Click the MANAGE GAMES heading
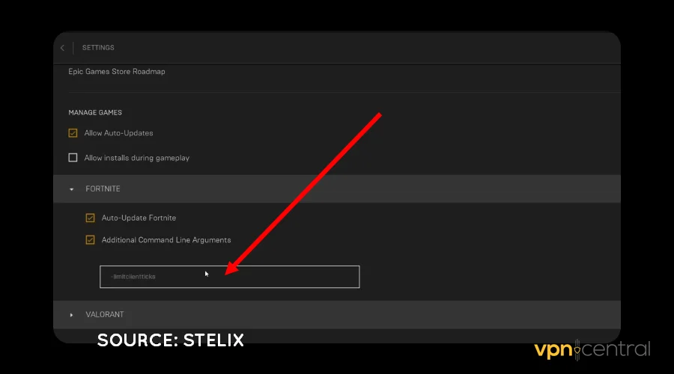674x374 pixels. coord(95,112)
